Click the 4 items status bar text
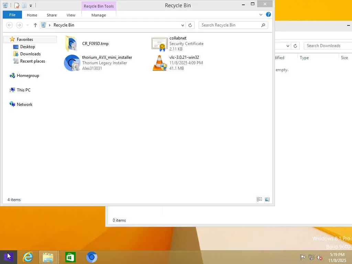Screen dimensions: 352x264 point(14,200)
